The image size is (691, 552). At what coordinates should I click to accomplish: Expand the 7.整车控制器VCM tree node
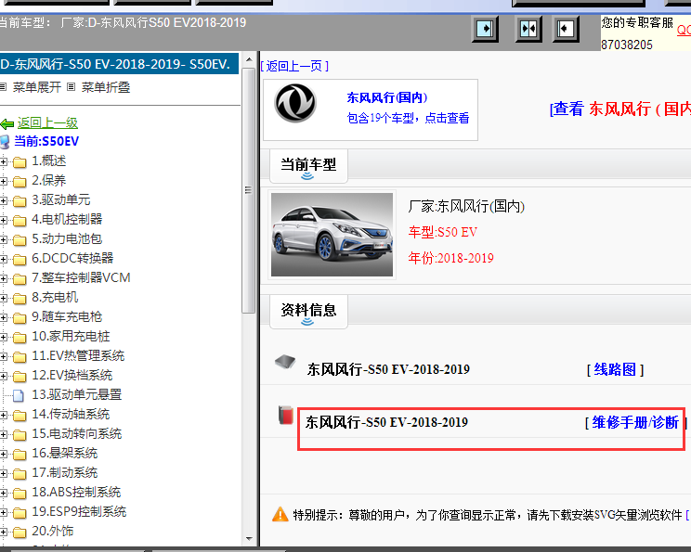[4, 278]
